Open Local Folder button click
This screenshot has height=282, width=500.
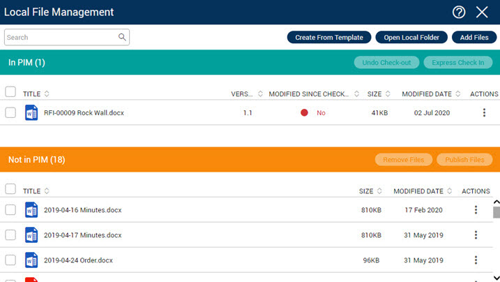pyautogui.click(x=411, y=38)
